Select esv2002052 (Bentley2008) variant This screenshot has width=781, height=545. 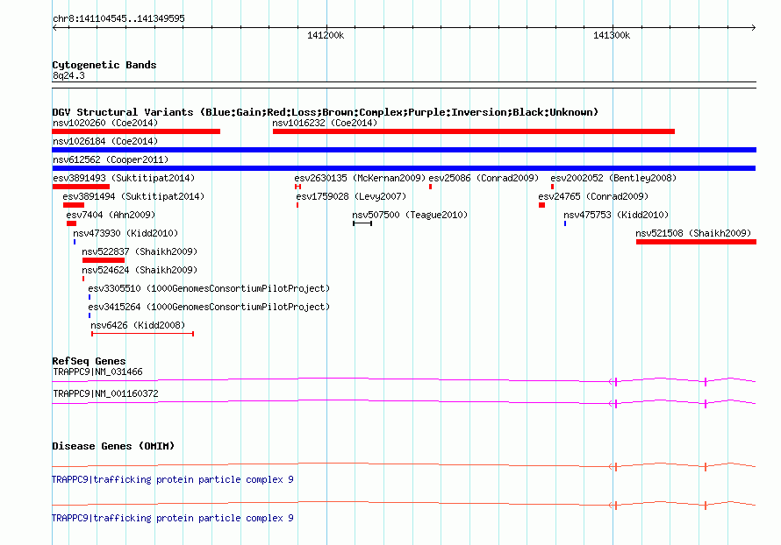613,178
